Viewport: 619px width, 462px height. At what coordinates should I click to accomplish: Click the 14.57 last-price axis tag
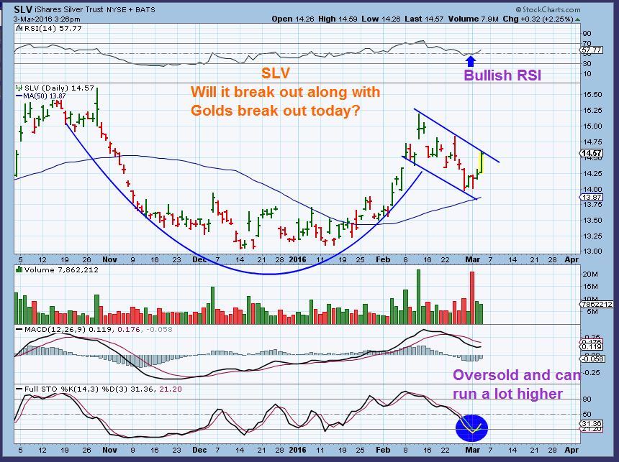(x=592, y=153)
